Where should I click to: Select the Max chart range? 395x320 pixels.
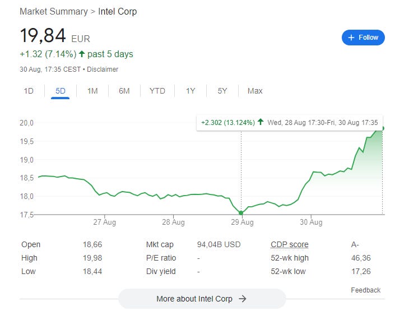tap(255, 91)
